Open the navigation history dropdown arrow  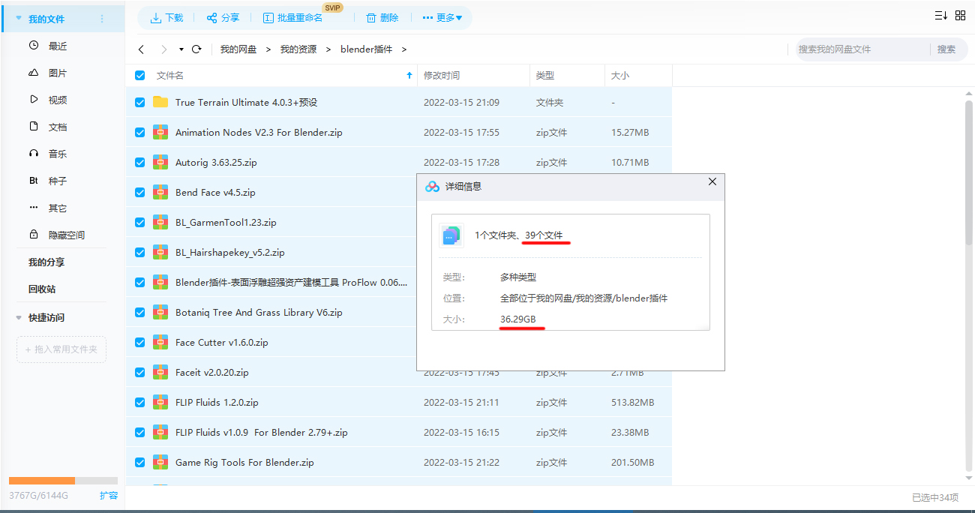(181, 49)
